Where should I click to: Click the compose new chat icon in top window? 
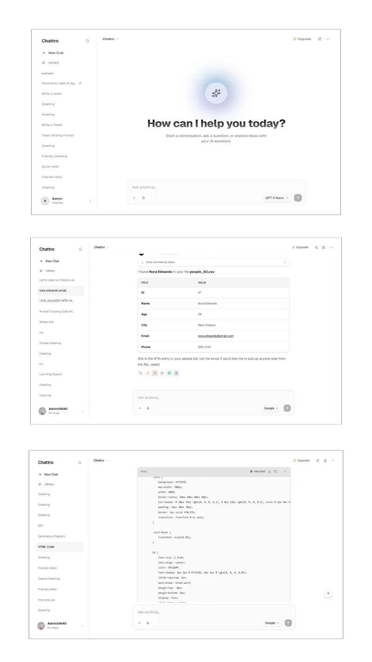pos(319,39)
